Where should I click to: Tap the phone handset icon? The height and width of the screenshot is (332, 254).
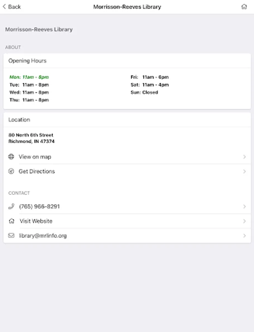click(11, 207)
